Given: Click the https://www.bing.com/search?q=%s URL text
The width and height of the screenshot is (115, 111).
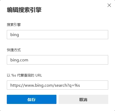Looking at the screenshot, I should [45, 85].
